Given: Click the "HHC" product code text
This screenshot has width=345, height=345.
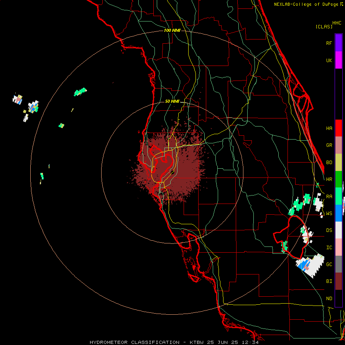Looking at the screenshot, I should coord(337,23).
